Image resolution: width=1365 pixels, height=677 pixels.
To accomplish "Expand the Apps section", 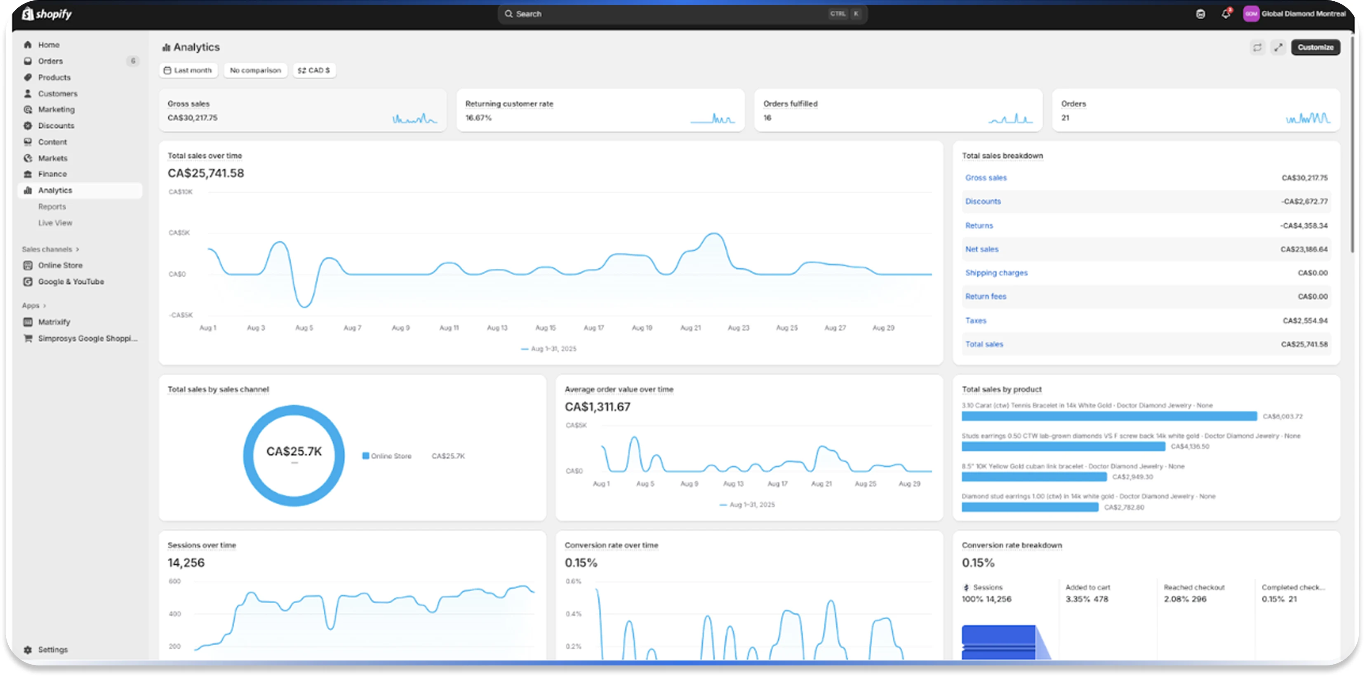I will coord(34,305).
